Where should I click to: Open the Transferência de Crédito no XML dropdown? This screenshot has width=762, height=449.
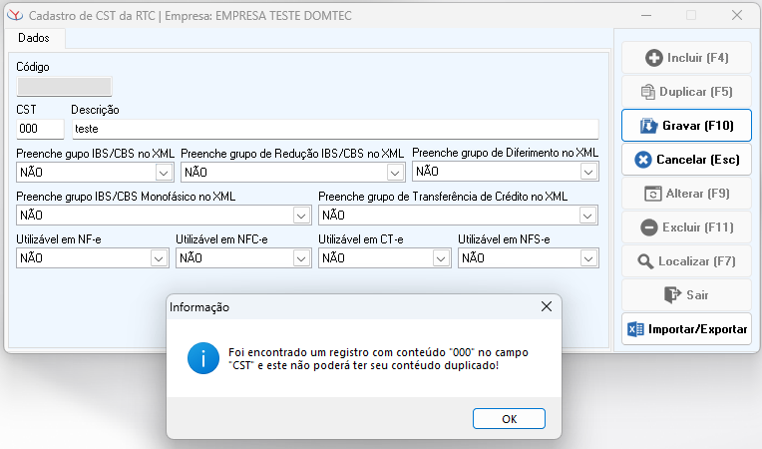coord(588,216)
